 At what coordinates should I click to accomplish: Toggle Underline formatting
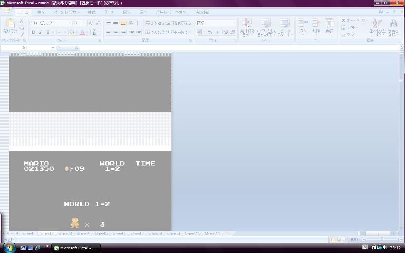point(48,32)
